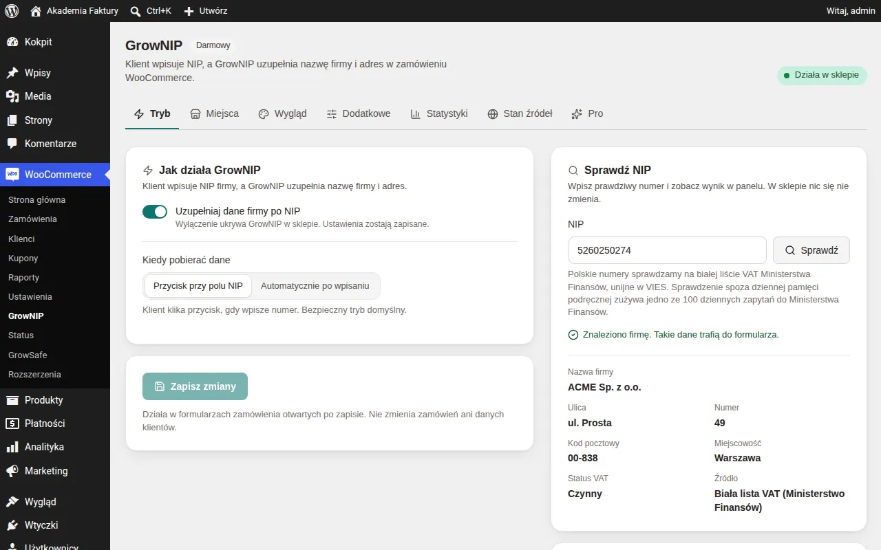
Task: Select Automatycznie po wpisaniu option
Action: pos(315,286)
